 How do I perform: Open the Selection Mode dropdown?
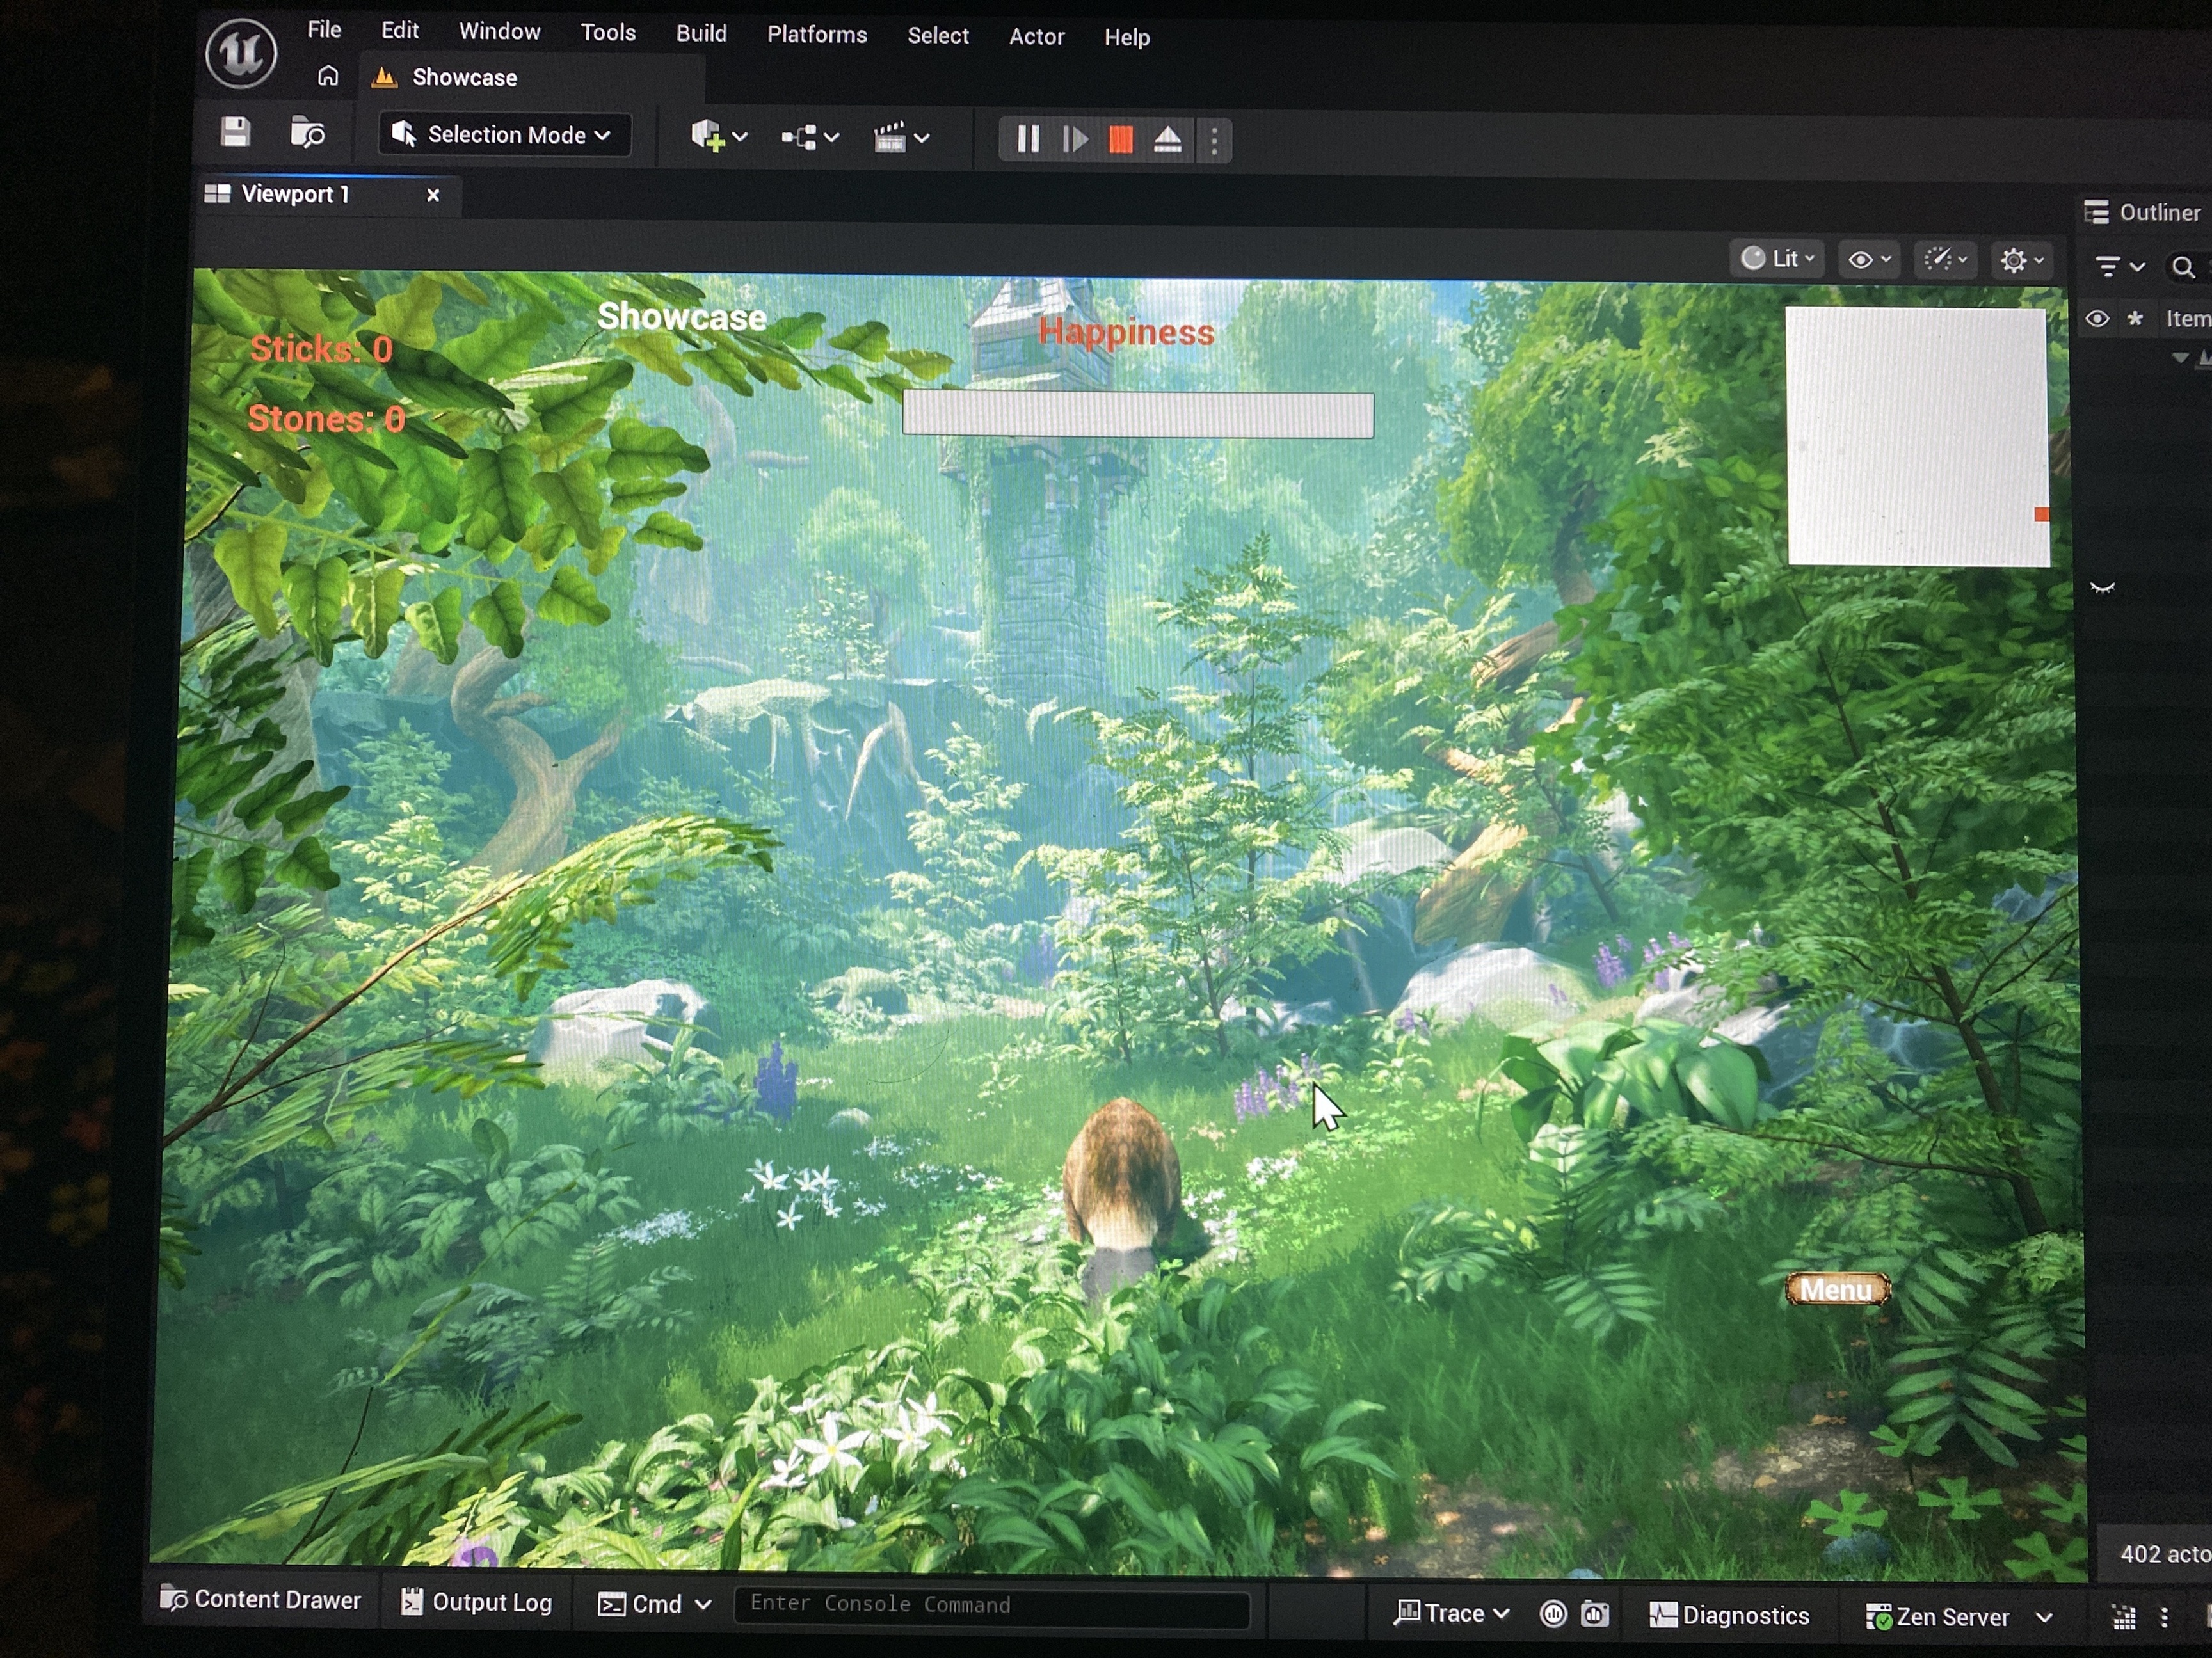pos(504,135)
